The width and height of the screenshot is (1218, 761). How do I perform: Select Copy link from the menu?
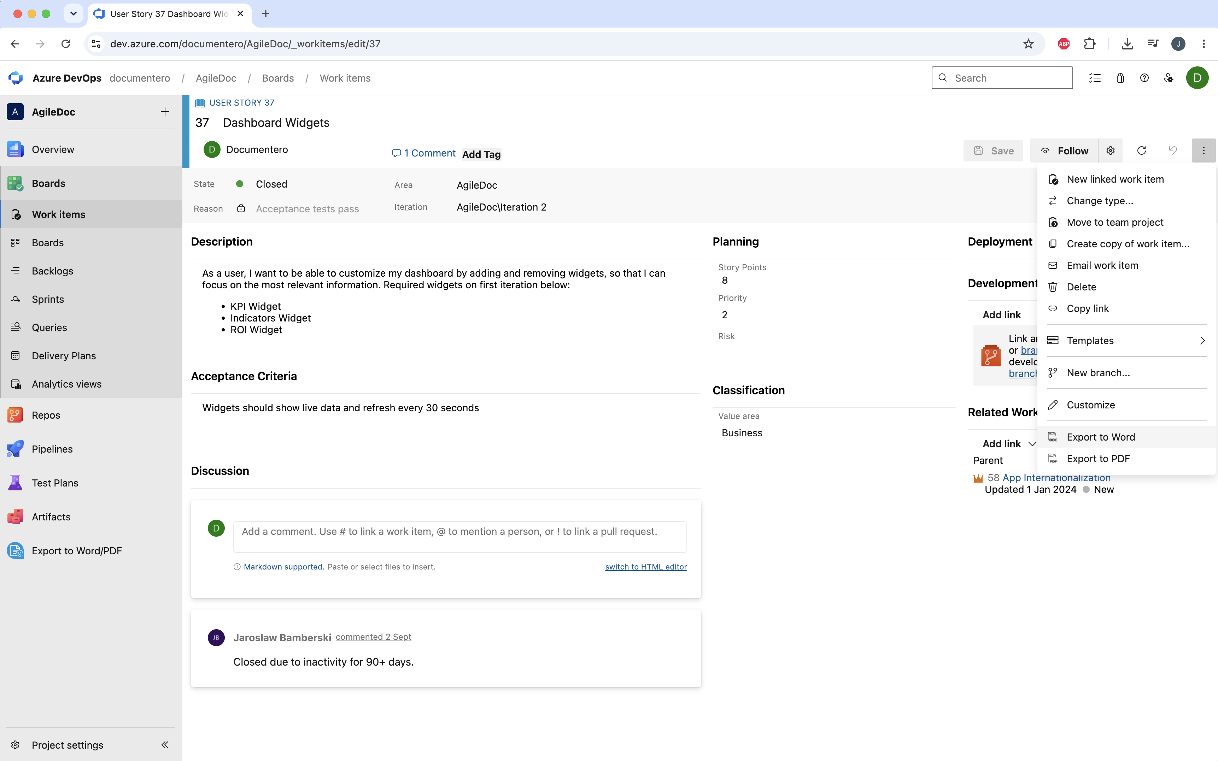(1127, 308)
